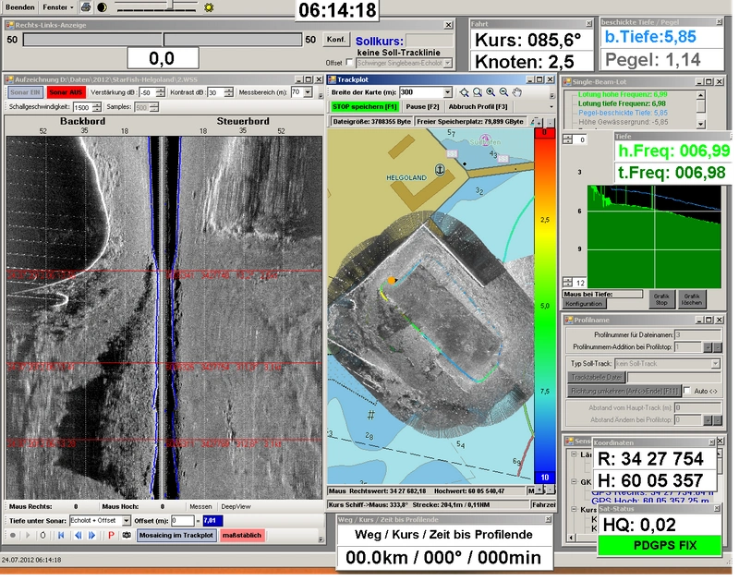Image resolution: width=739 pixels, height=581 pixels.
Task: Open the printer icon in the top toolbar
Action: pos(86,6)
